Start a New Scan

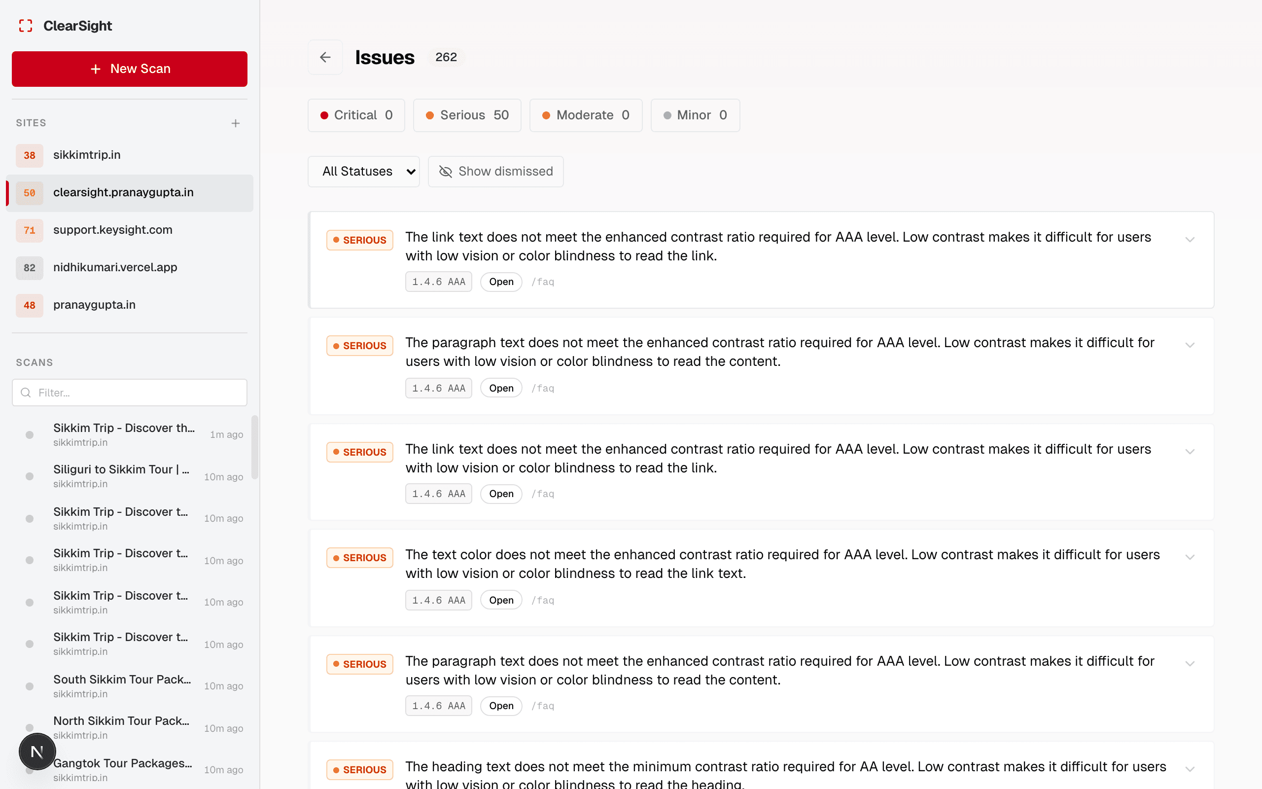129,69
